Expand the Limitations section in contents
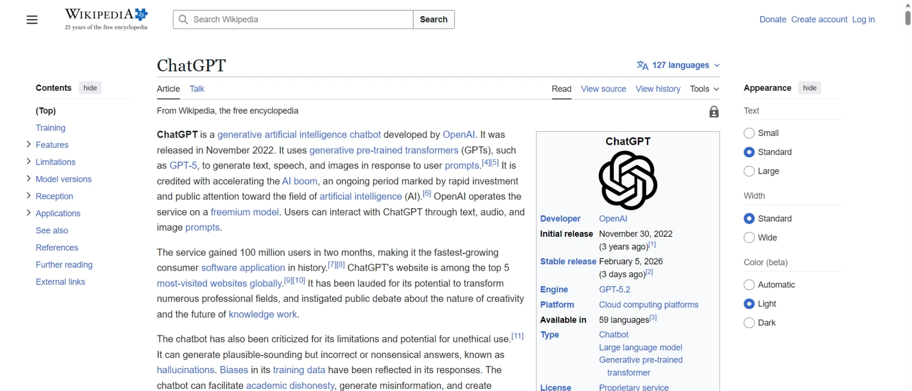 click(x=29, y=162)
